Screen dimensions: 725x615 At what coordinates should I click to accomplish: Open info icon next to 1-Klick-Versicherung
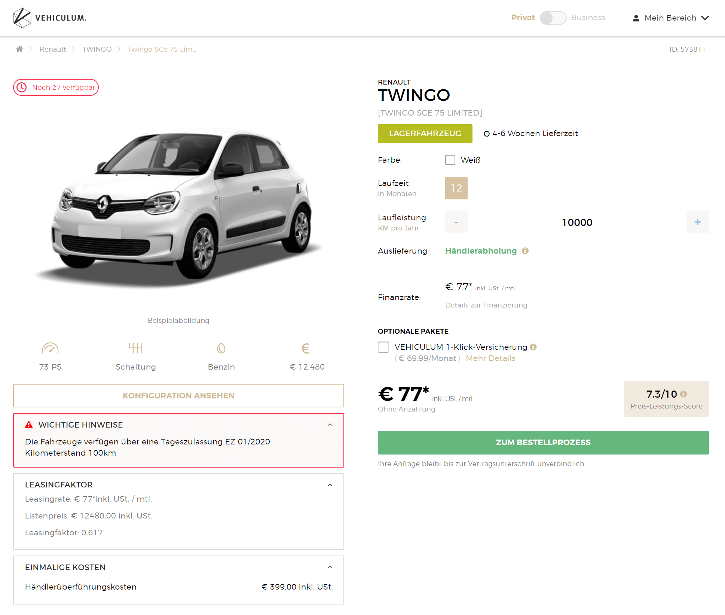(533, 347)
